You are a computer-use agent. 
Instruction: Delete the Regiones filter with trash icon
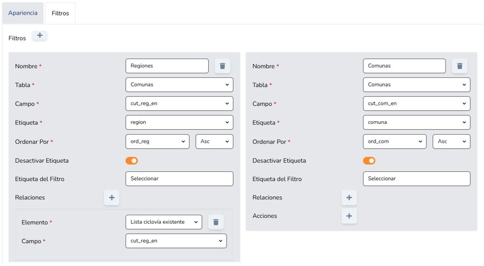click(x=222, y=66)
